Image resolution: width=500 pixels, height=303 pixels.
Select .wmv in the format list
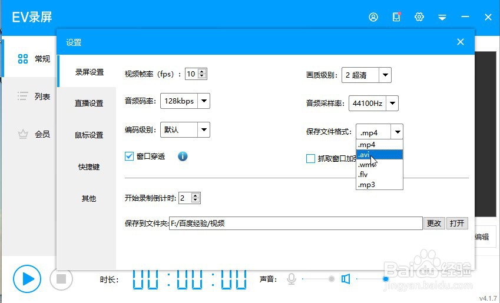379,165
